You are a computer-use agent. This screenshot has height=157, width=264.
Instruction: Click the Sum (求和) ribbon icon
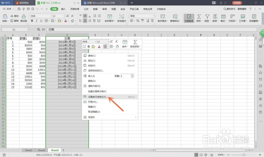[199, 16]
